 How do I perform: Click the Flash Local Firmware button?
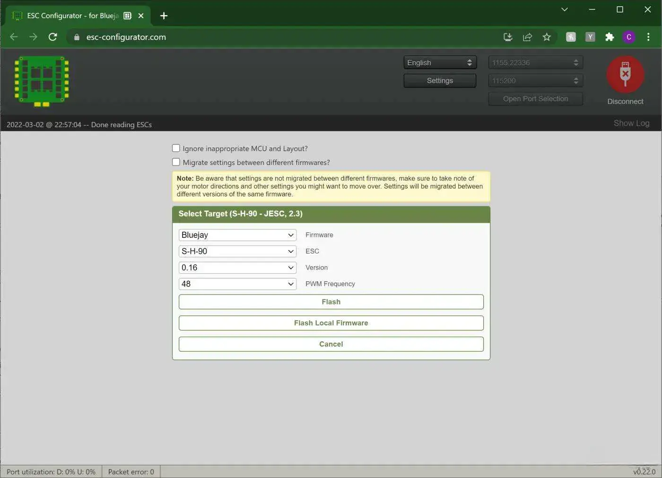[331, 322]
